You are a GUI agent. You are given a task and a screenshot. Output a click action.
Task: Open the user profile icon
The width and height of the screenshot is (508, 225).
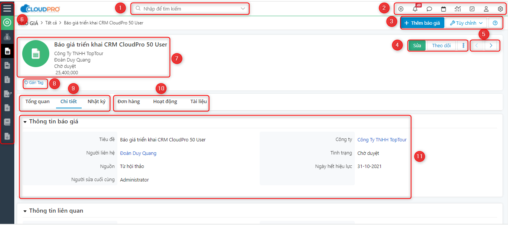(x=486, y=9)
